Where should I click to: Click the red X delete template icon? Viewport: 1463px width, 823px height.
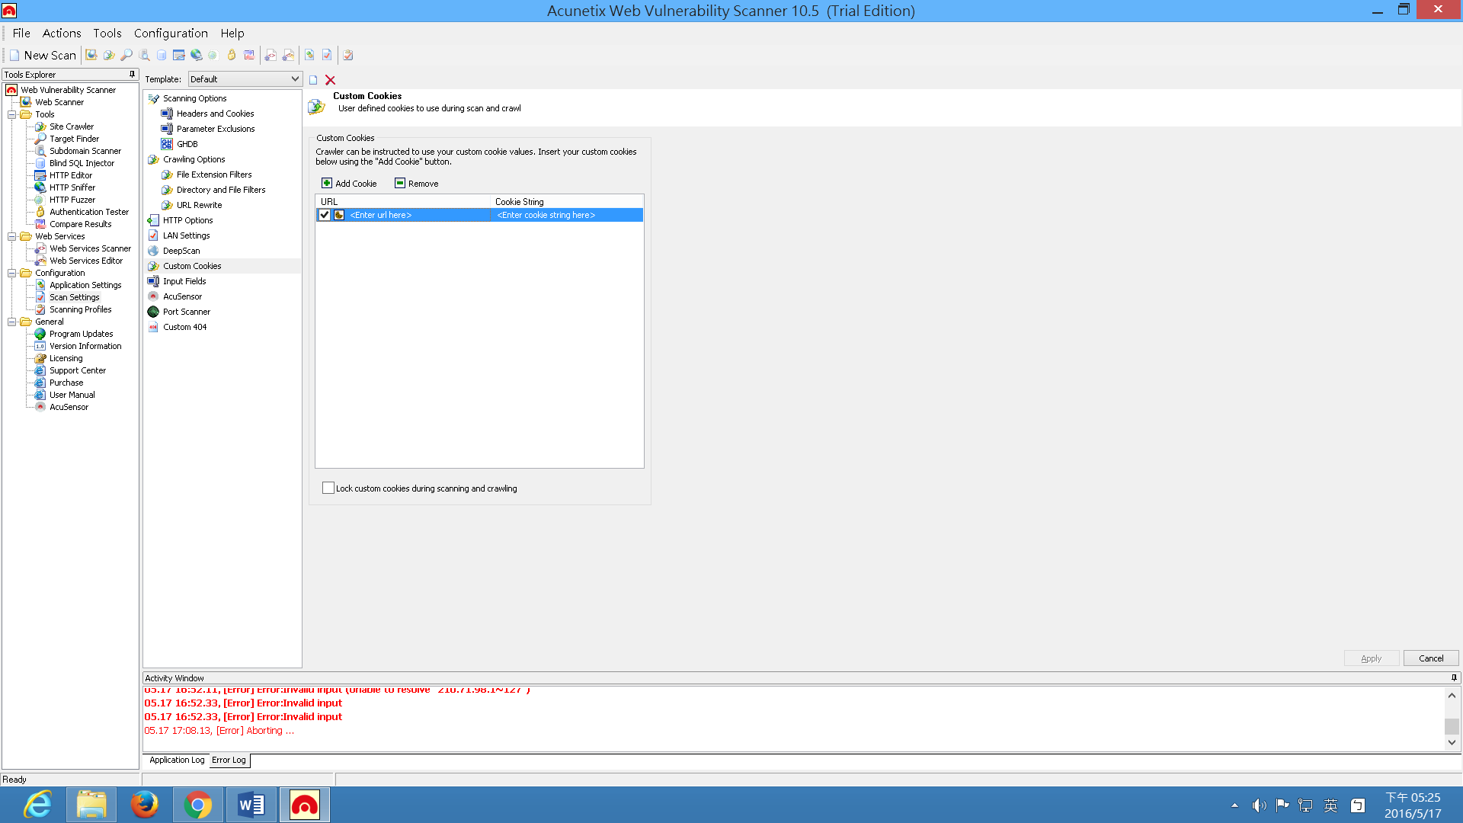point(330,80)
